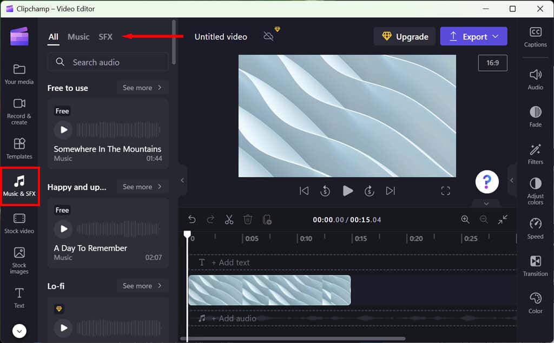Click the Upgrade button
Viewport: 554px width, 343px height.
click(x=405, y=36)
